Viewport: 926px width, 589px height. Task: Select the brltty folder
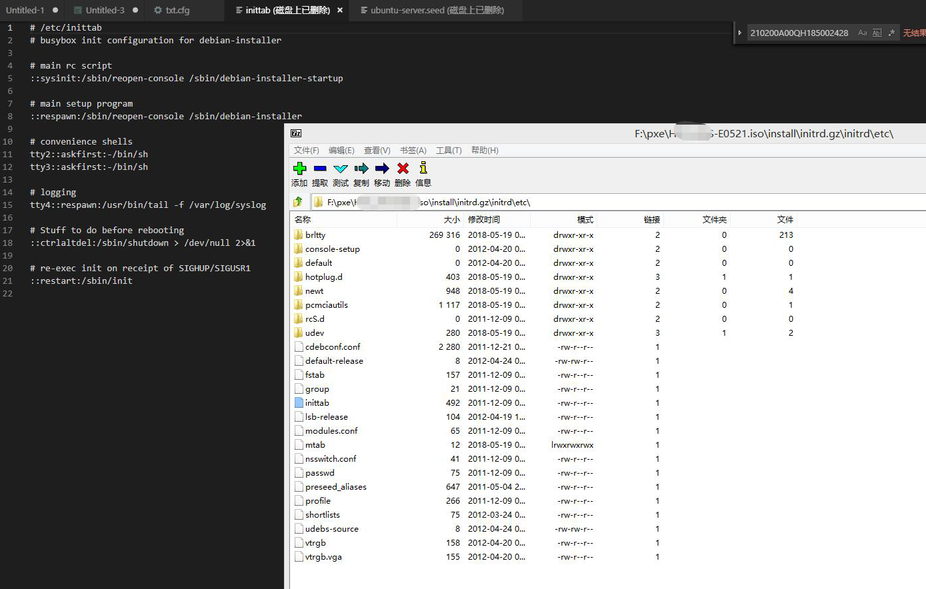coord(315,235)
